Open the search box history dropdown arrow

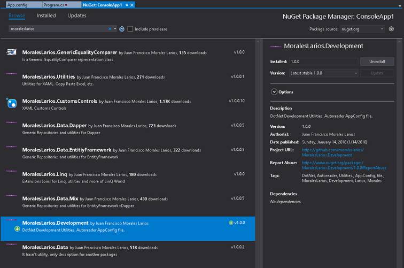point(115,29)
